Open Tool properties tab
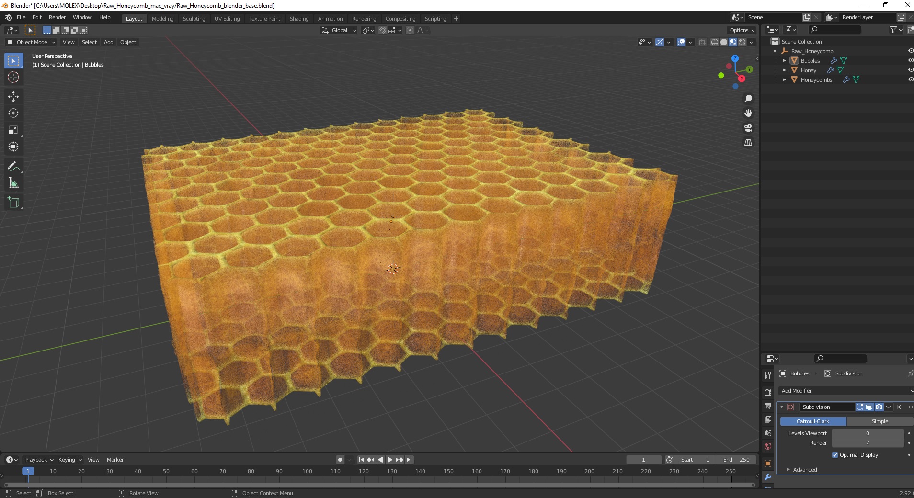The width and height of the screenshot is (914, 498). pyautogui.click(x=768, y=375)
